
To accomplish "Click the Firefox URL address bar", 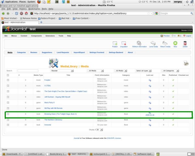I will [x=91, y=13].
